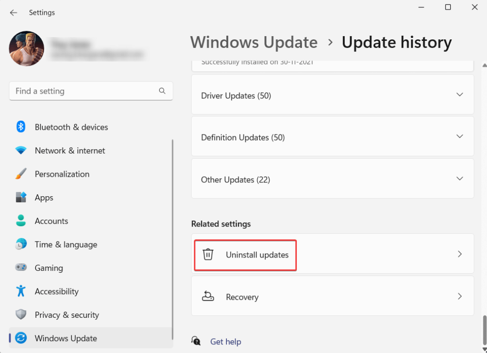487x353 pixels.
Task: Minimize the Settings window
Action: (421, 7)
